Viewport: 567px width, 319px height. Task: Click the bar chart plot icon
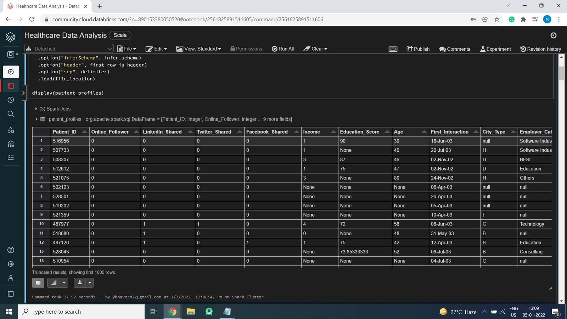pos(54,283)
